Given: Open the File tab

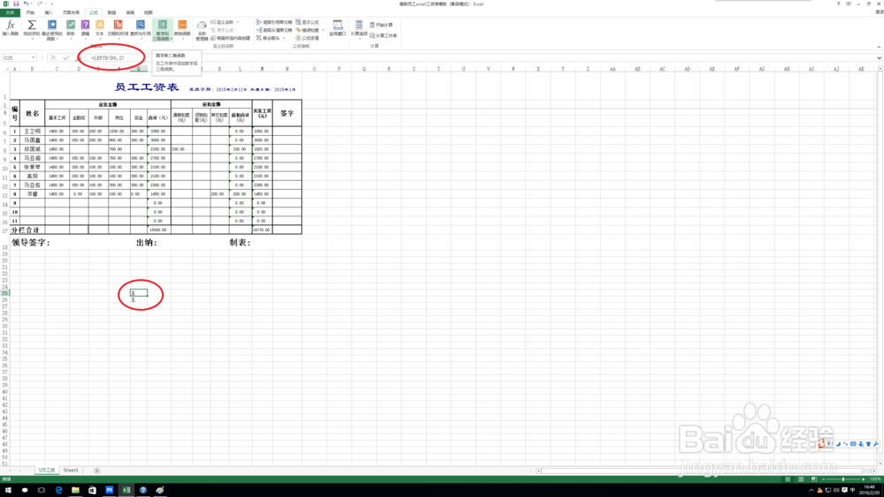Looking at the screenshot, I should point(10,12).
